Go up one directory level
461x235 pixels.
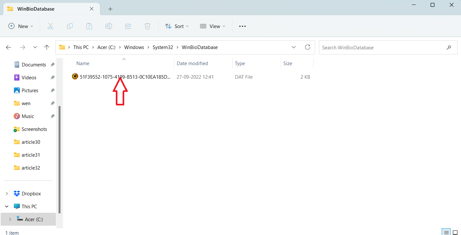(47, 47)
